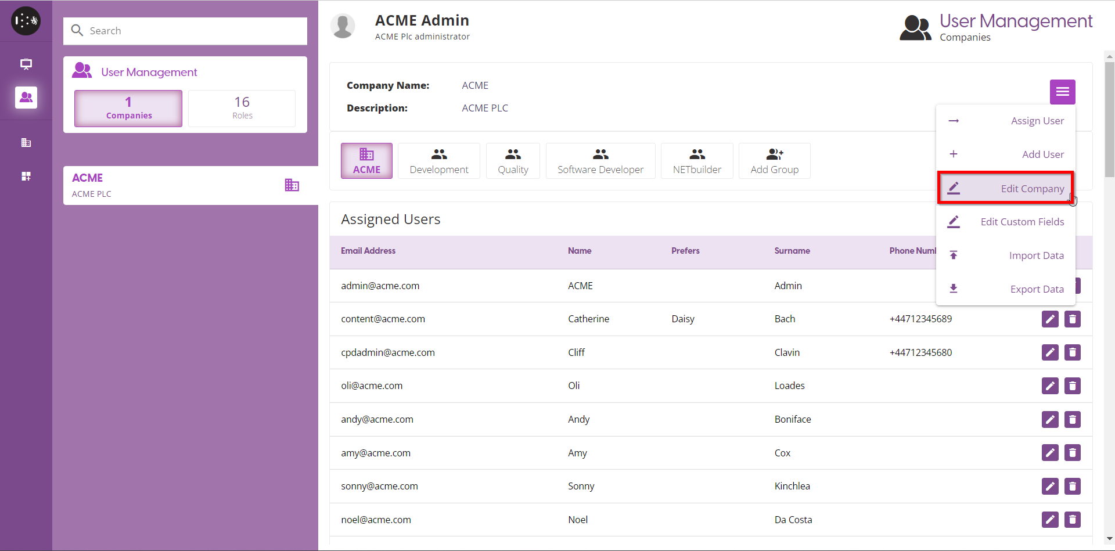
Task: Click trash icon for andy@acme.com
Action: 1072,419
